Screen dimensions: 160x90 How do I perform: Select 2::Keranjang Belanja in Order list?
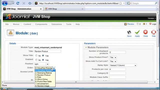(45, 73)
